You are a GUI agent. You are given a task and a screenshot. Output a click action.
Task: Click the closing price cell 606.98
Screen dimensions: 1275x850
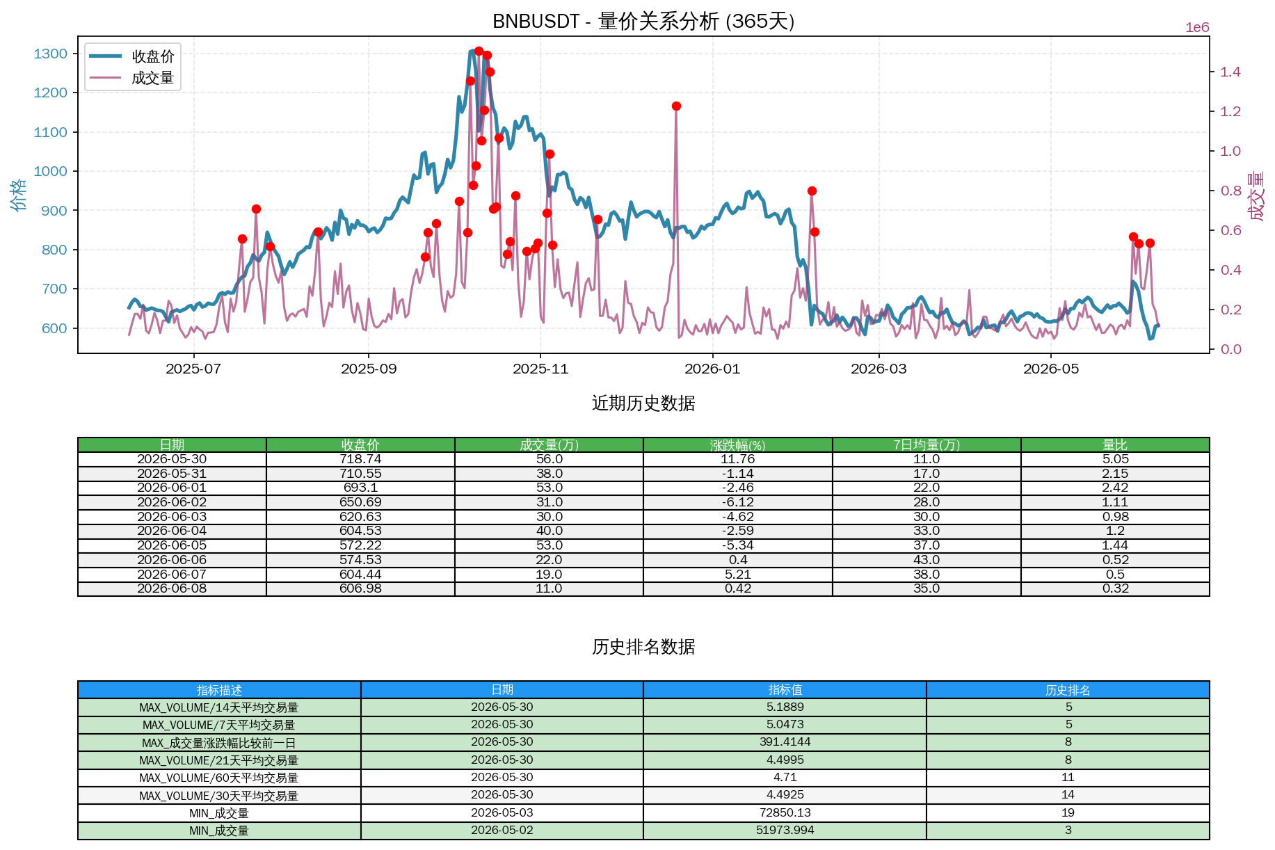tap(360, 588)
